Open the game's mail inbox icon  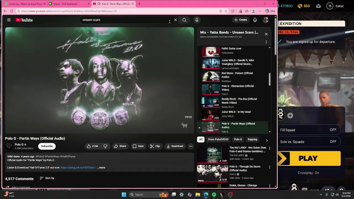(x=318, y=6)
